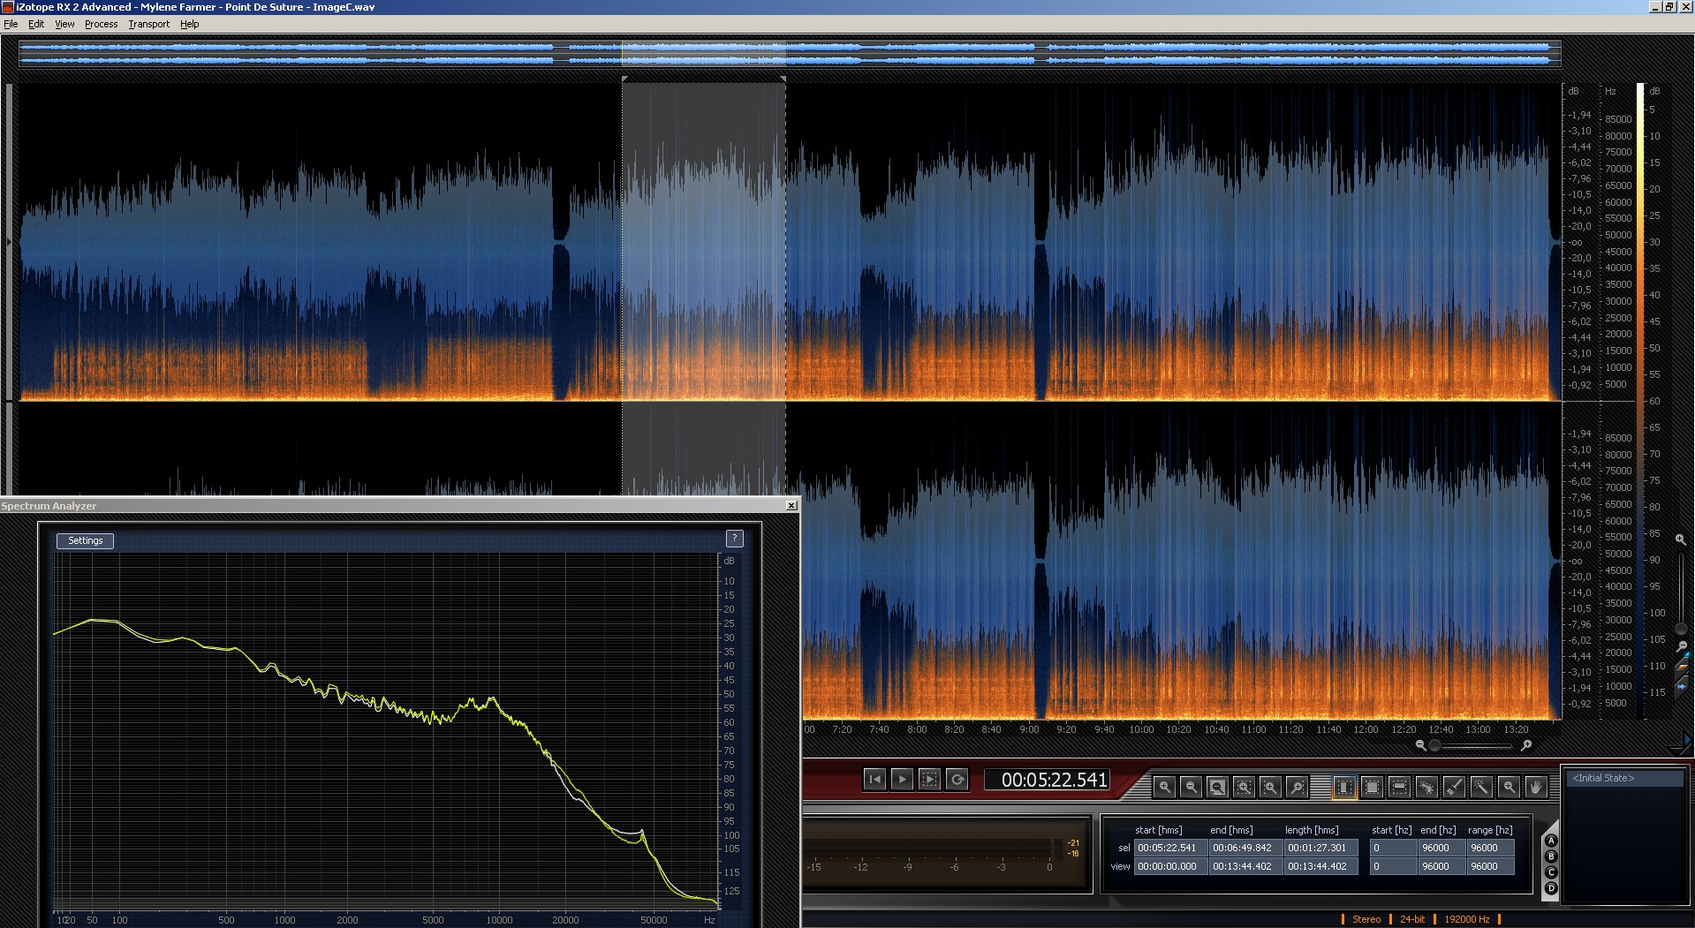The image size is (1695, 928).
Task: Click the third magnifier icon in the zoom group
Action: [x=1217, y=787]
